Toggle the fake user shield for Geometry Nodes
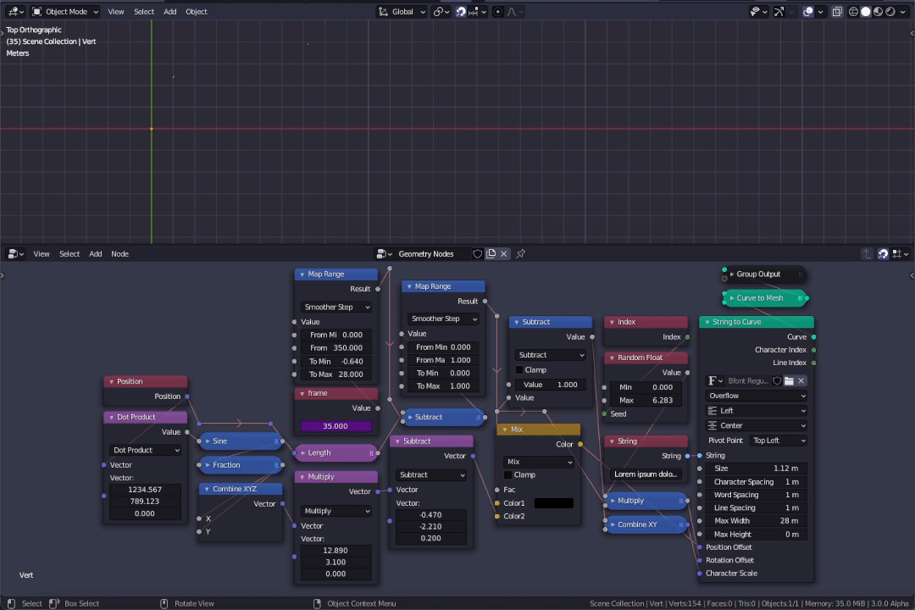 pyautogui.click(x=477, y=254)
